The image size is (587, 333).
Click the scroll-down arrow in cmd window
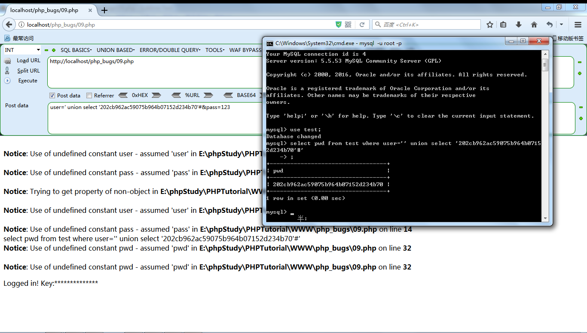click(x=545, y=218)
